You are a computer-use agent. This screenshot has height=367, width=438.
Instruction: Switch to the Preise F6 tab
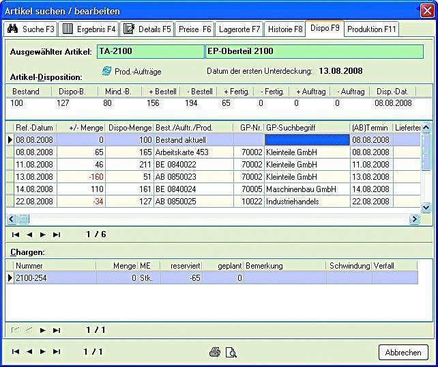(194, 29)
